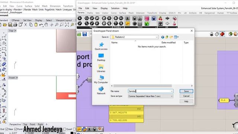Switch to the Right viewport tab in Rhino

[x=40, y=124]
